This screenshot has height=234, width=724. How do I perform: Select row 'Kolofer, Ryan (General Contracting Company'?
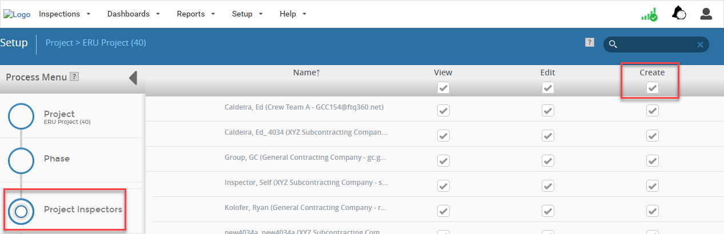click(435, 209)
